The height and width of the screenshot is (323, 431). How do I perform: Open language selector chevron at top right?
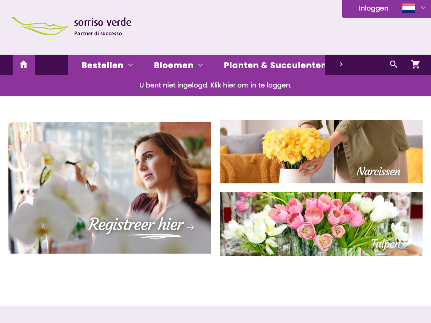pyautogui.click(x=423, y=8)
